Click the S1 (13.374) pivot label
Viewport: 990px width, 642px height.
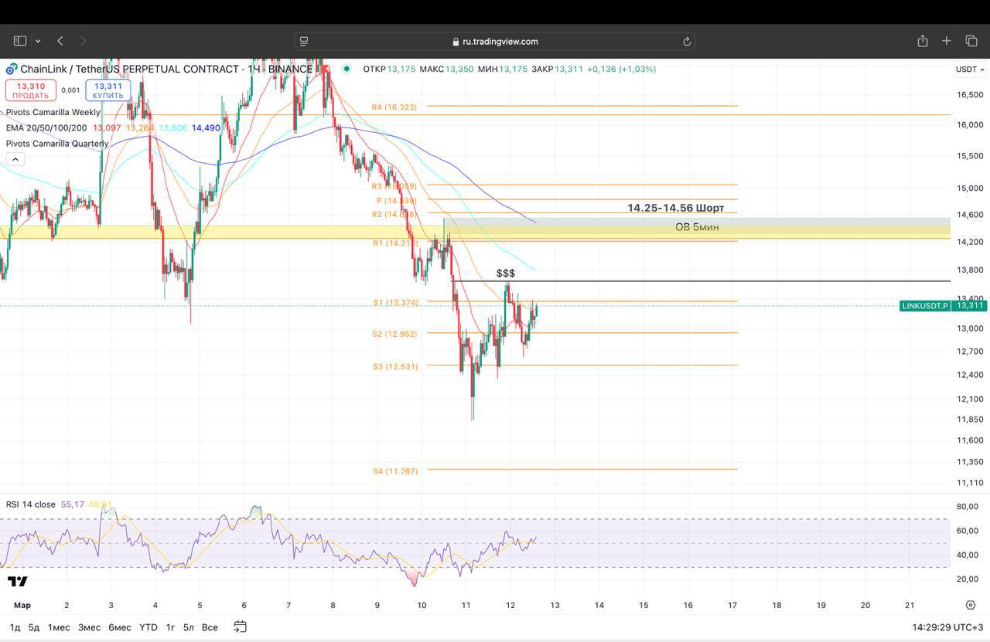click(395, 303)
